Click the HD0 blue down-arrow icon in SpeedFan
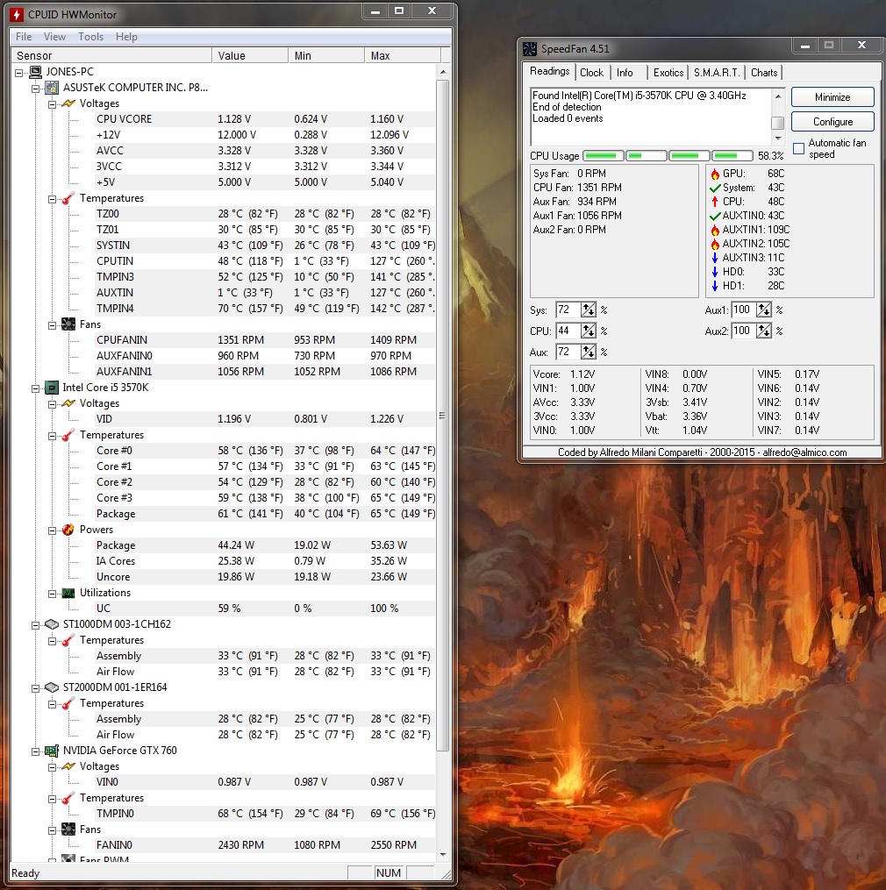 [715, 272]
